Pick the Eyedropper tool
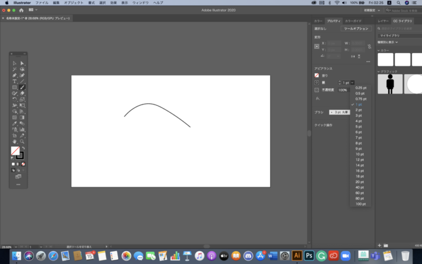 15,124
